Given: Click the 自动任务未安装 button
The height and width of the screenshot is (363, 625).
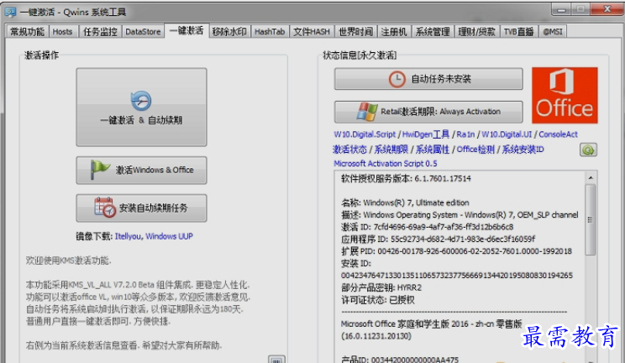Looking at the screenshot, I should coord(428,79).
